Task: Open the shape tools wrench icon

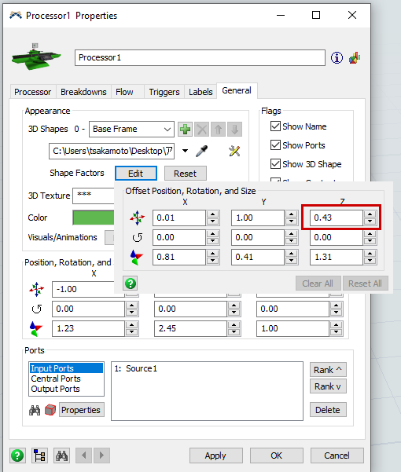Action: pos(234,151)
